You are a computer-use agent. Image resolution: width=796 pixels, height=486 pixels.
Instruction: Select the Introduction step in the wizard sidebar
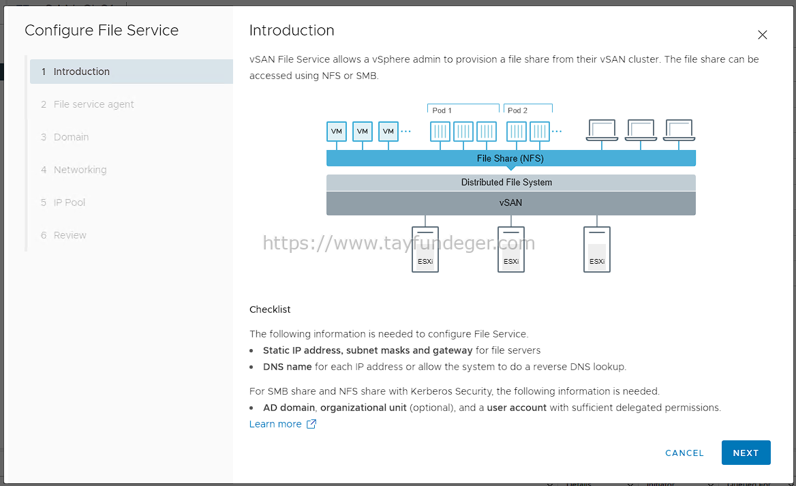[x=132, y=72]
